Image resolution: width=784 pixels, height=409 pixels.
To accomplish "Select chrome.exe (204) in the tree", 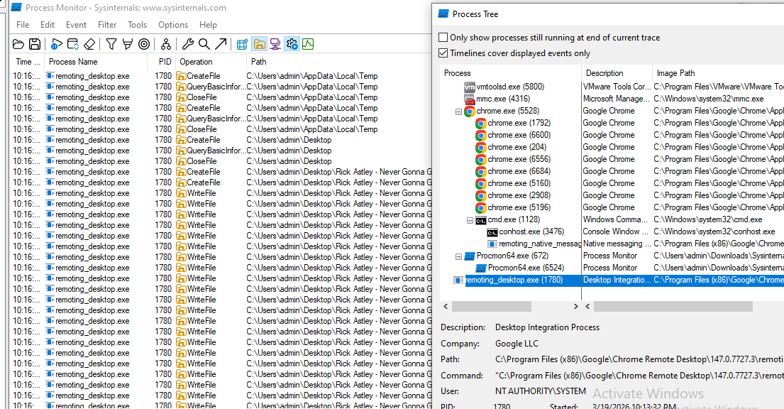I will (517, 147).
